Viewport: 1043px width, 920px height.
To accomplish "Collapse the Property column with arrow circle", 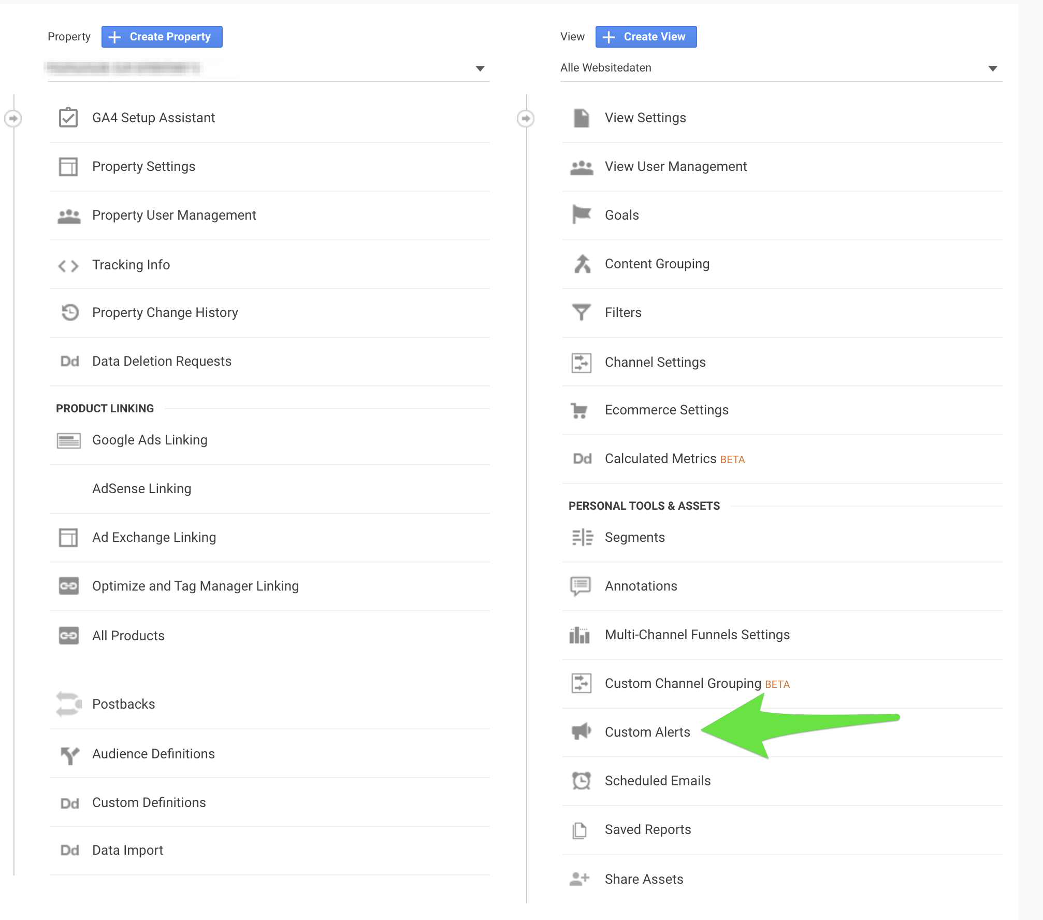I will 13,119.
